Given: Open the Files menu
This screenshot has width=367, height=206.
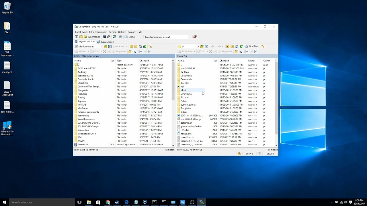Looking at the screenshot, I should pos(91,32).
